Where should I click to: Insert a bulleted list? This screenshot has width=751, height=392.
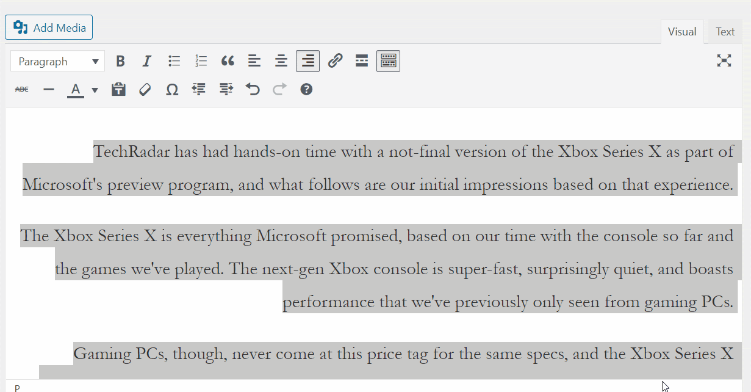pyautogui.click(x=174, y=61)
